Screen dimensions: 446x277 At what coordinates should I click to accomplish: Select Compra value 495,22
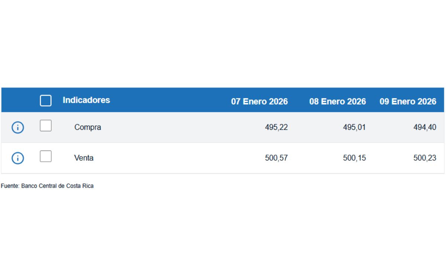[276, 128]
